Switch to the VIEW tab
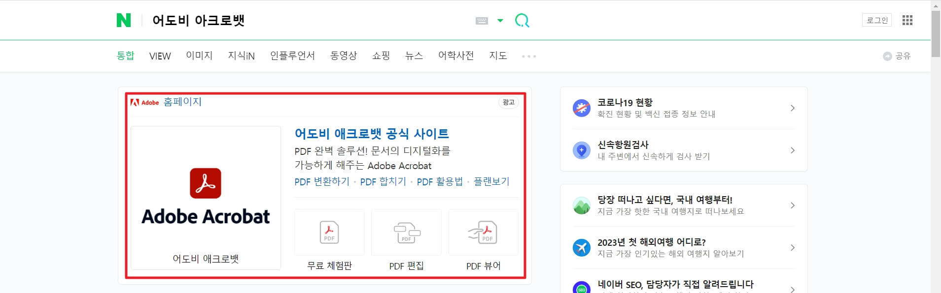 click(160, 56)
